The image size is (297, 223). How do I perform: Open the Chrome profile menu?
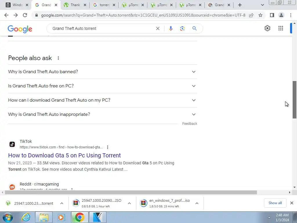(x=281, y=15)
